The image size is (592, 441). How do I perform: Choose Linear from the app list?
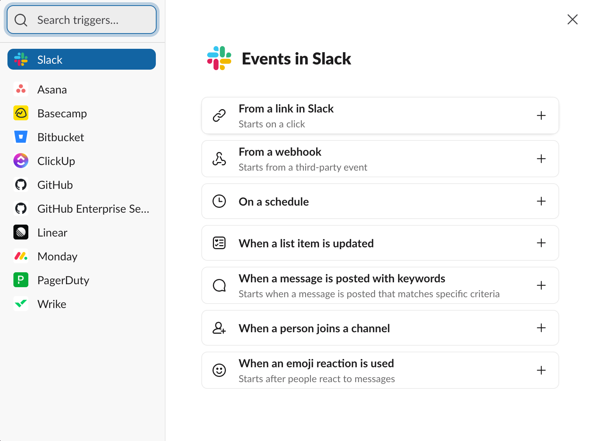point(82,232)
